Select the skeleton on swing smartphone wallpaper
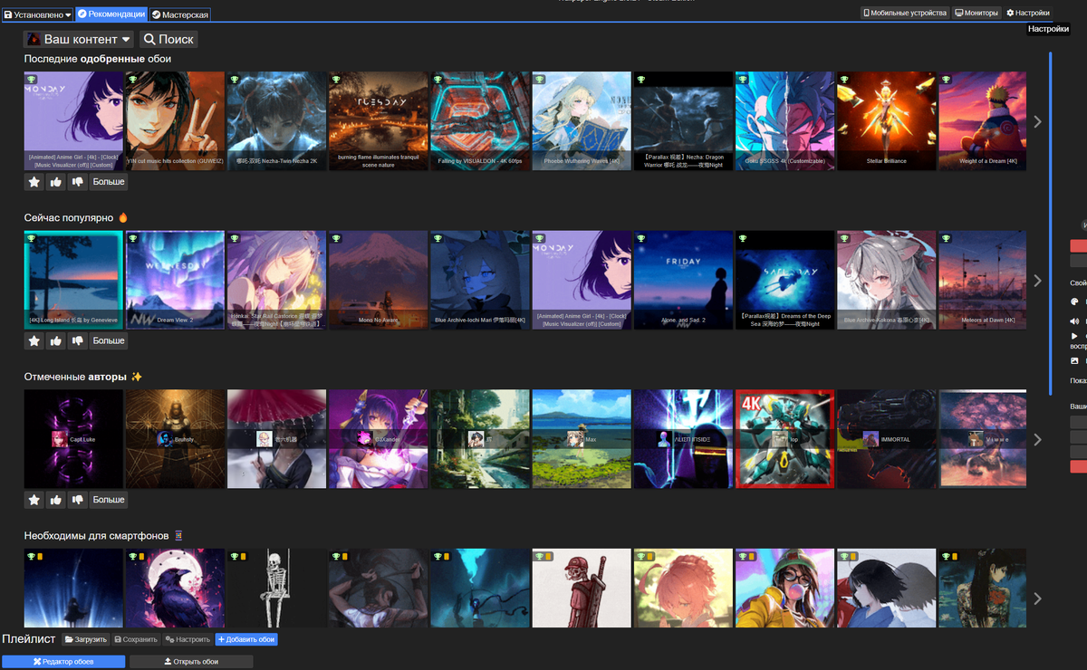 point(276,588)
